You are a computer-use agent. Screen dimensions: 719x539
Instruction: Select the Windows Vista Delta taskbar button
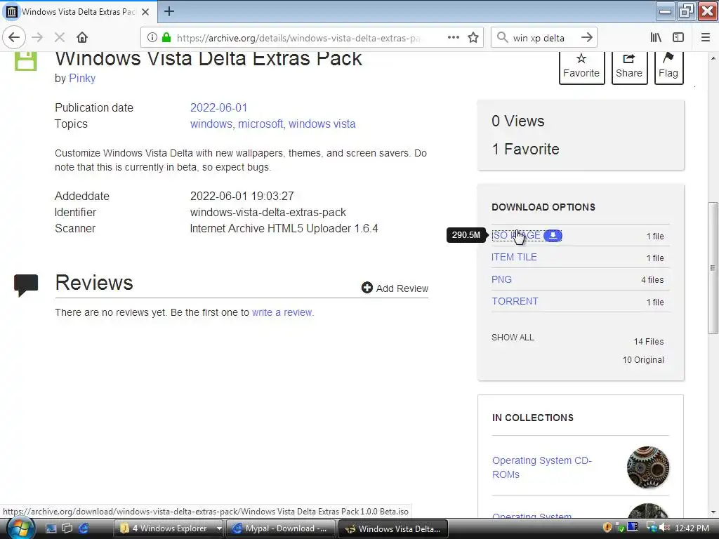[x=393, y=528]
